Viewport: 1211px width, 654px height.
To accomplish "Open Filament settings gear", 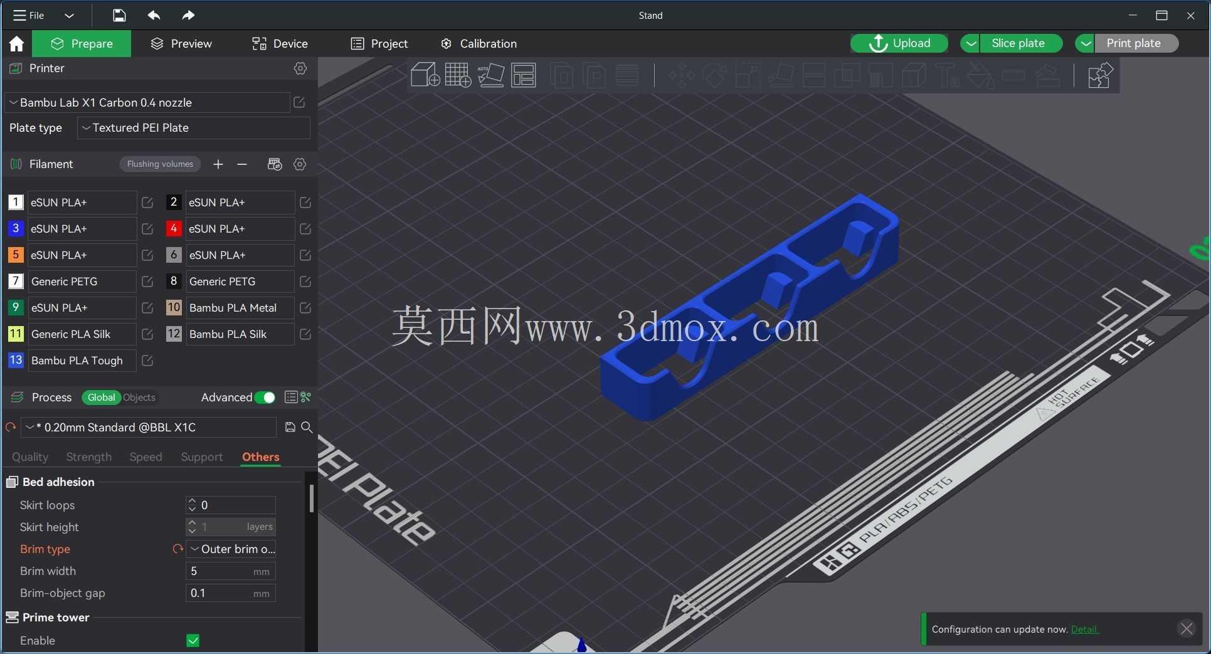I will coord(300,164).
